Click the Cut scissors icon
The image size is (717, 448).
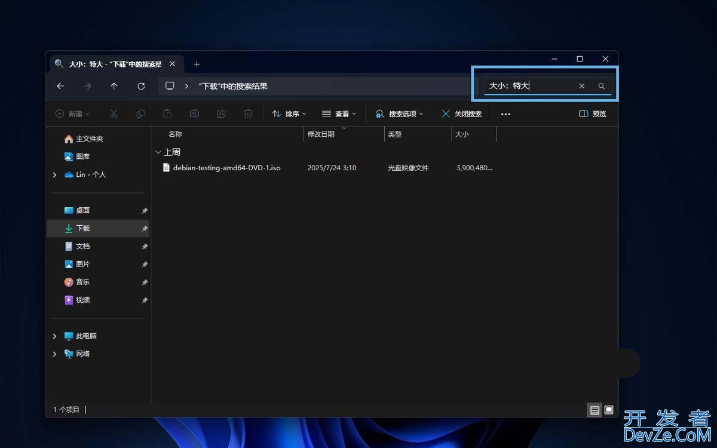click(114, 113)
